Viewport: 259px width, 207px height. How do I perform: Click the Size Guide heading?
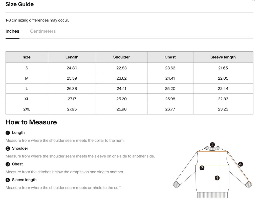(x=20, y=4)
